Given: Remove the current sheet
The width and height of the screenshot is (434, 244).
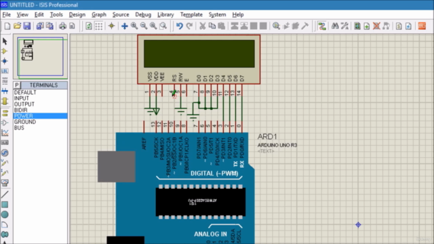Looking at the screenshot, I should click(376, 26).
